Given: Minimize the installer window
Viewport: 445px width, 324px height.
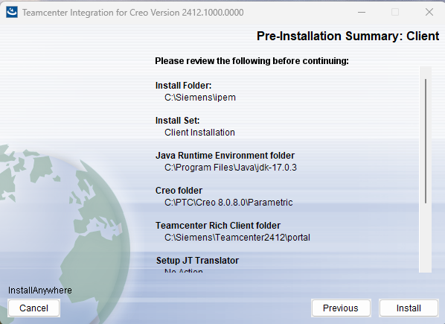Looking at the screenshot, I should pyautogui.click(x=361, y=12).
